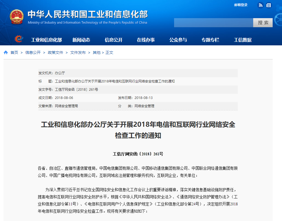The image size is (282, 221).
Task: Click the blue home icon in breadcrumb
Action: [6, 53]
